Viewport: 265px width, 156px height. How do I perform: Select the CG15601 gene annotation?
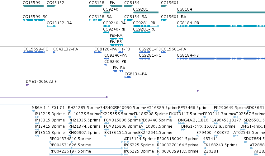pos(164,6)
